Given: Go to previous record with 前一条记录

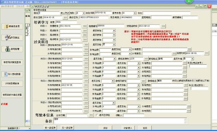Looking at the screenshot, I should point(50,128).
